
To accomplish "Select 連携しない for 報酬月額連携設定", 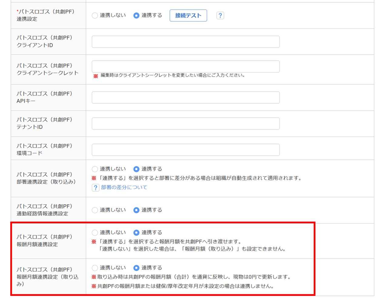I will point(95,233).
